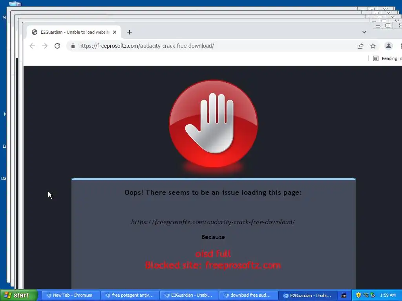Click 'Blocked site: freeprosoftz.com' text
Image resolution: width=402 pixels, height=301 pixels.
[213, 265]
